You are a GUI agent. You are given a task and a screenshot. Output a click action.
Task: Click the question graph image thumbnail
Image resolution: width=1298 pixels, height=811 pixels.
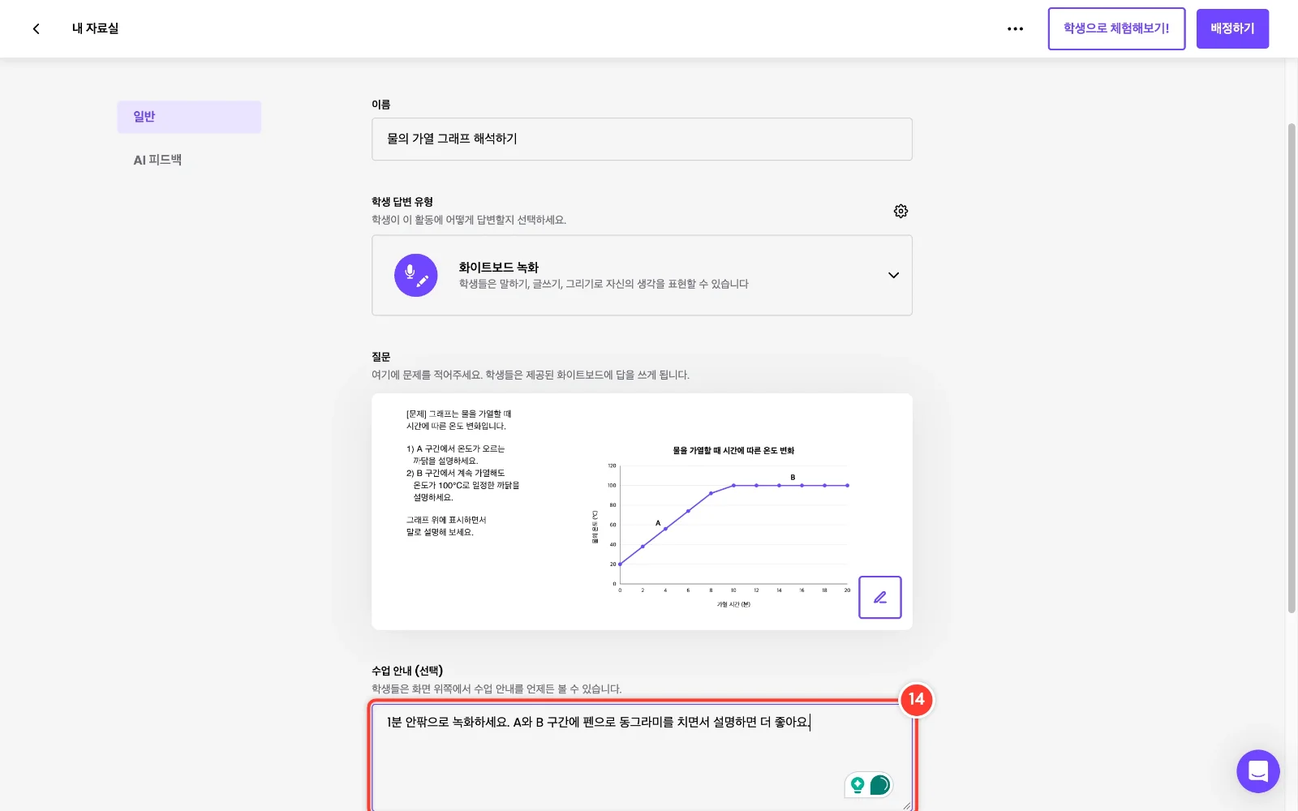642,512
